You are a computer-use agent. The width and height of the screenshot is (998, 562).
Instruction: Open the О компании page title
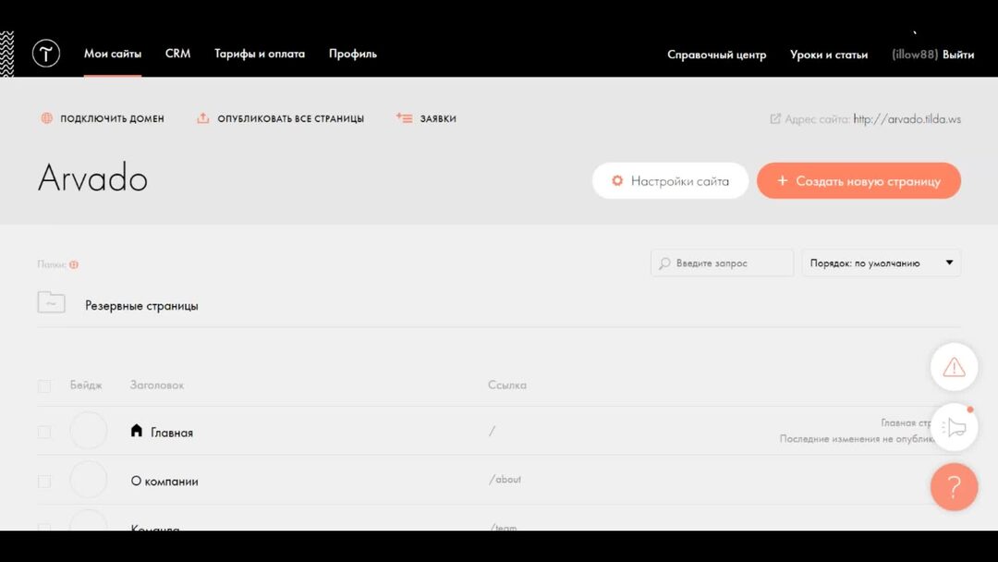click(x=164, y=482)
